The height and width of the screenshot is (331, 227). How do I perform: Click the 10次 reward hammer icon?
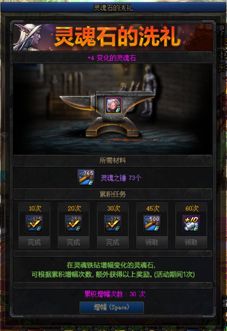34,223
